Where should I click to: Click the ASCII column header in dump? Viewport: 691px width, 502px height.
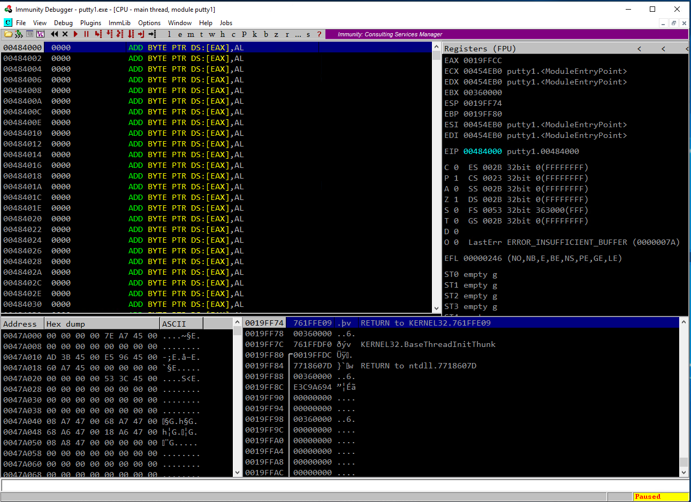tap(181, 324)
